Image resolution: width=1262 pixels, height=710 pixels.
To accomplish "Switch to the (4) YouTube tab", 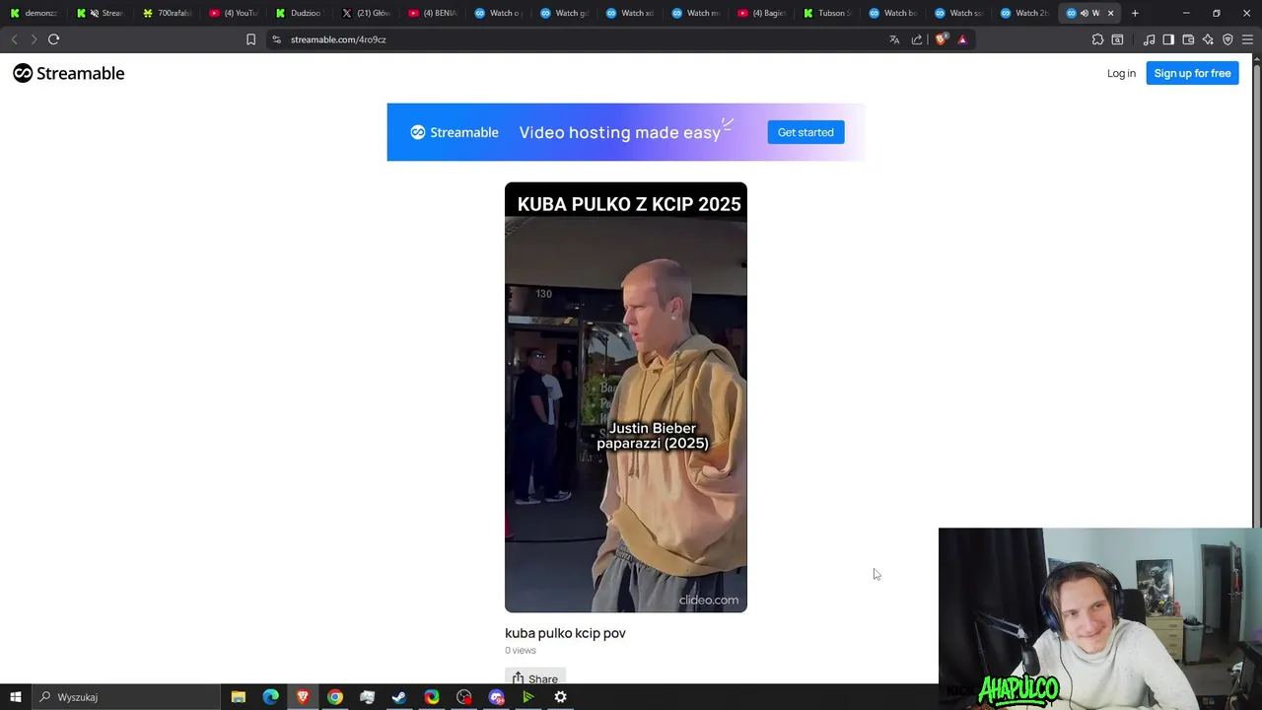I will pyautogui.click(x=233, y=13).
